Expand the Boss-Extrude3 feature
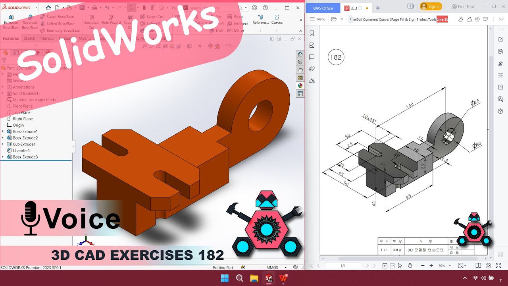 [x=3, y=157]
